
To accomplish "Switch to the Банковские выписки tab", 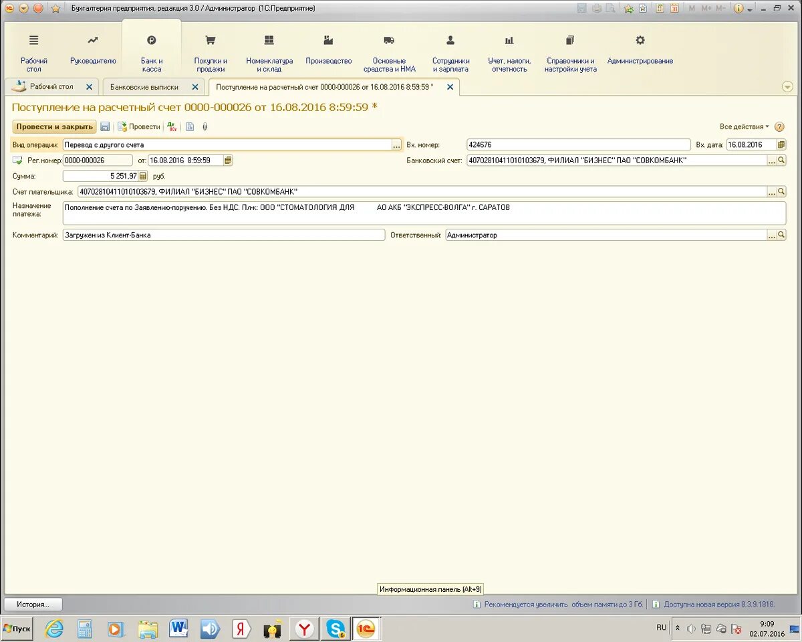I will [144, 87].
